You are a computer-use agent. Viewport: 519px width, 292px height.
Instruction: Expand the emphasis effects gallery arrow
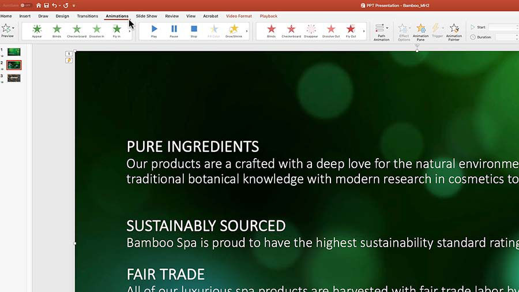point(247,31)
